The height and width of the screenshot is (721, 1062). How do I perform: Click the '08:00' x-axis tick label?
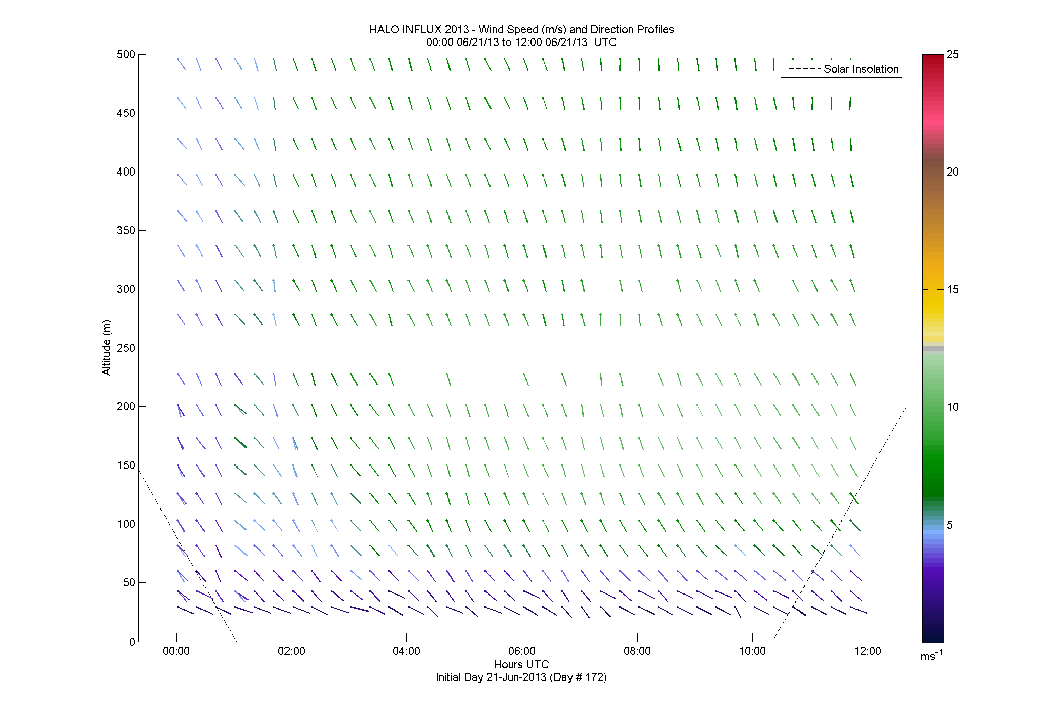[637, 651]
